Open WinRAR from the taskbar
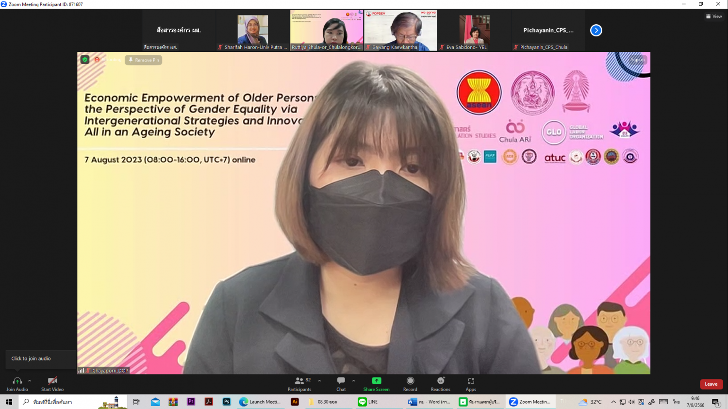The image size is (728, 409). point(173,402)
